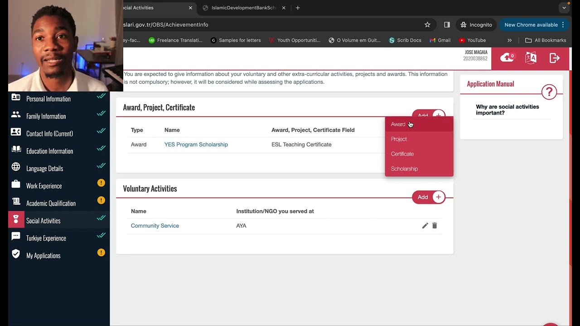The width and height of the screenshot is (580, 326).
Task: Click the browser address bar URL
Action: coord(166,25)
